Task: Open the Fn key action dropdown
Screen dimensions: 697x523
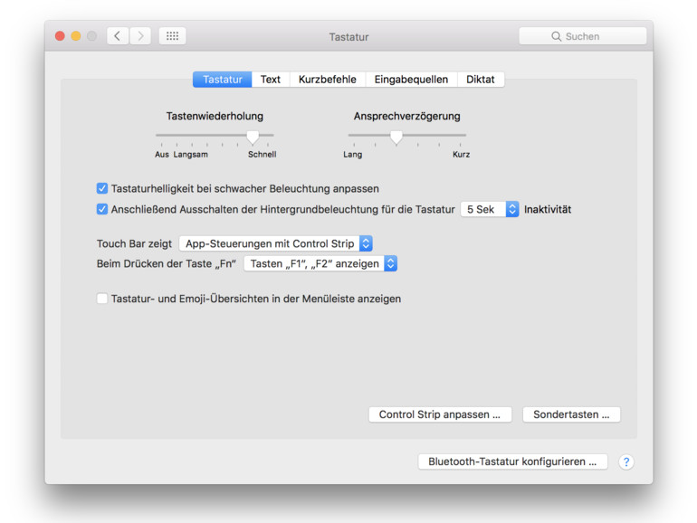Action: tap(320, 263)
